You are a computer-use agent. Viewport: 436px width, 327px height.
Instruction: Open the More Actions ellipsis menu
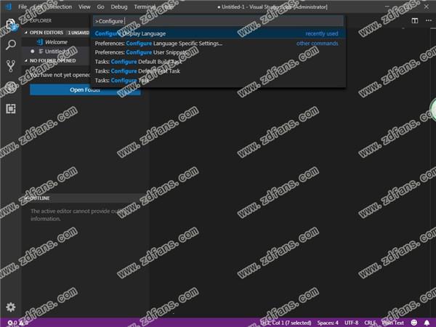coord(429,20)
